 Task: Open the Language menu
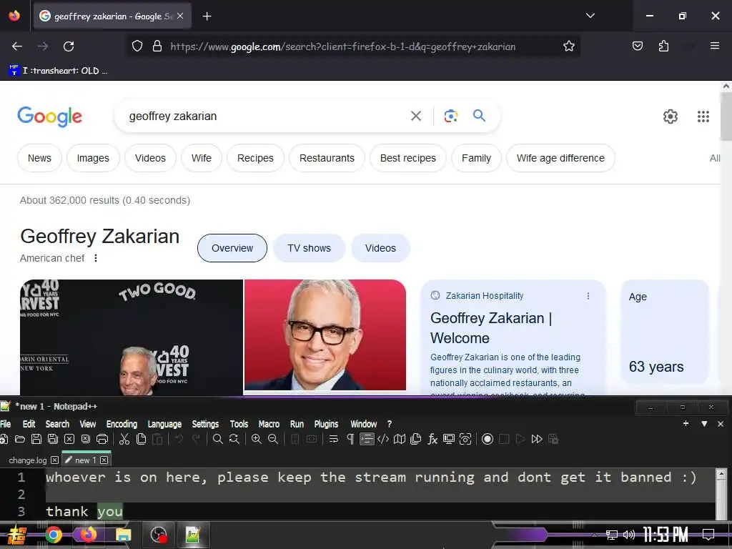165,424
